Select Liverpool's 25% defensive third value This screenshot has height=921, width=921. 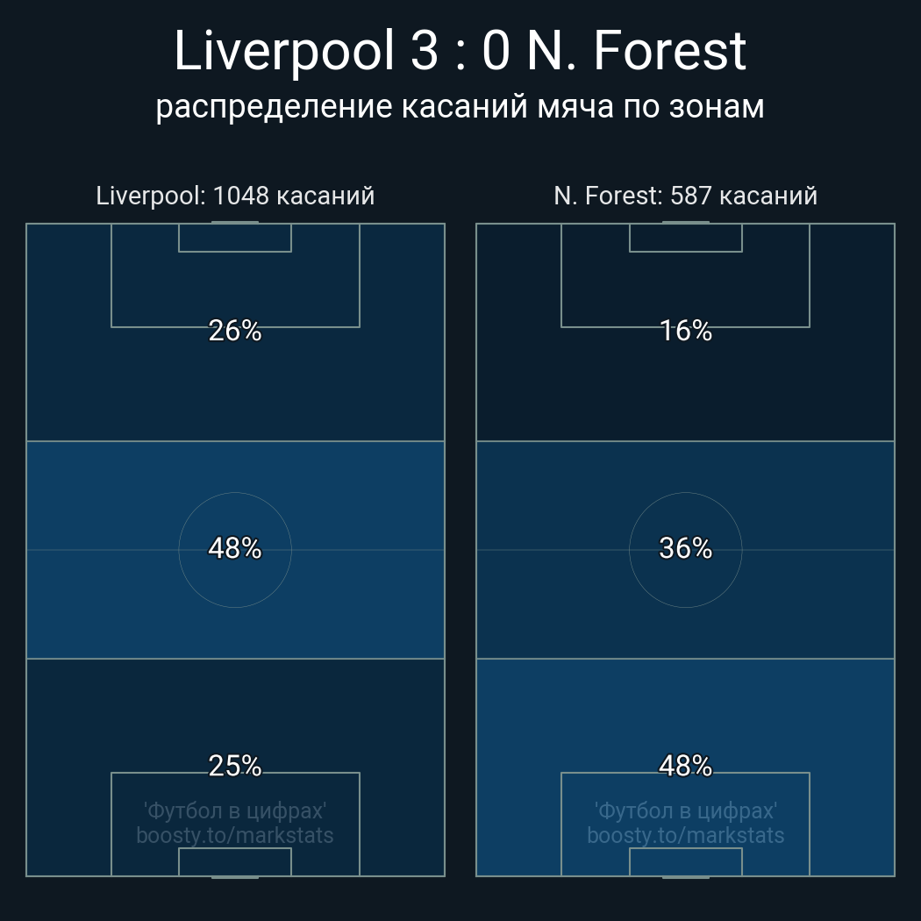click(x=235, y=766)
